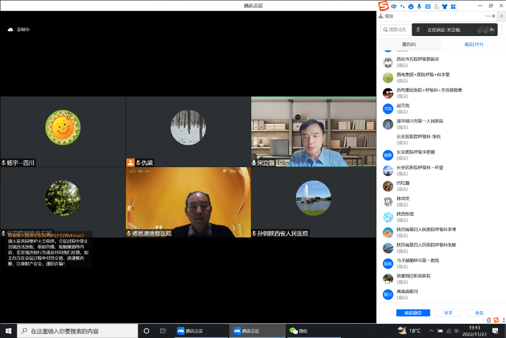Click the 解除静音 button
The width and height of the screenshot is (506, 338).
[x=413, y=313]
